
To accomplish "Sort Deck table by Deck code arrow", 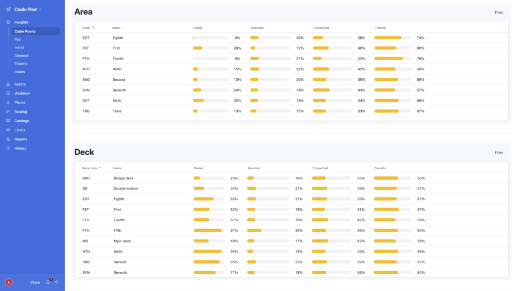I will 100,168.
